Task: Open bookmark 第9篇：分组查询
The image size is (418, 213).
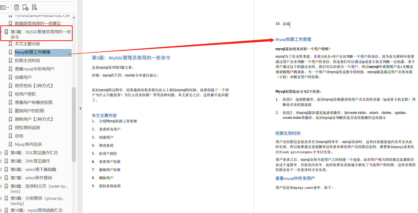Action: (x=37, y=201)
